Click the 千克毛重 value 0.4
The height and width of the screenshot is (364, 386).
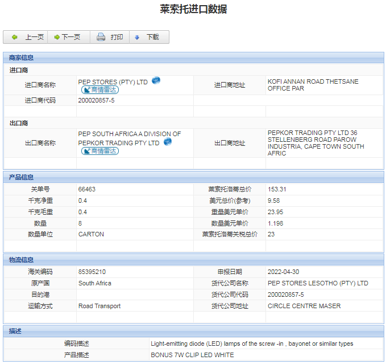point(82,212)
